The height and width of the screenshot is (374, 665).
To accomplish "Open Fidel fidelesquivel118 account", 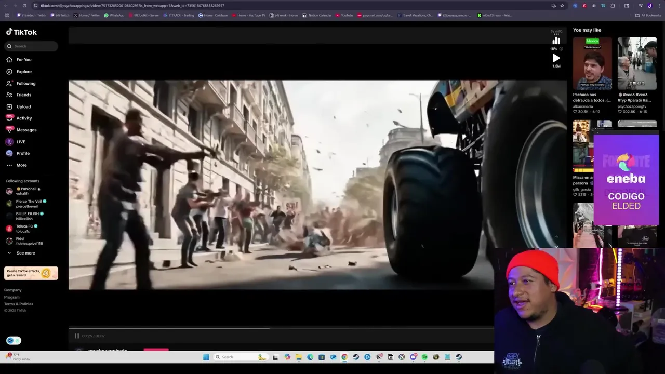I will tap(25, 241).
